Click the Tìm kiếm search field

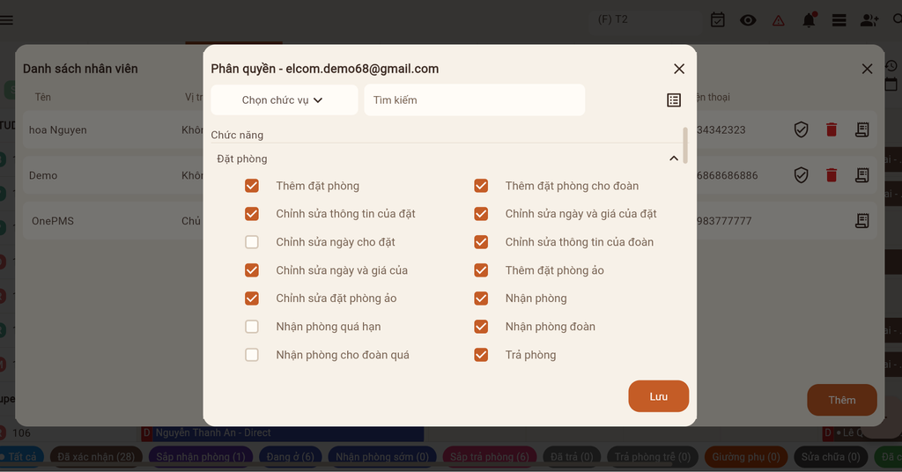(475, 100)
